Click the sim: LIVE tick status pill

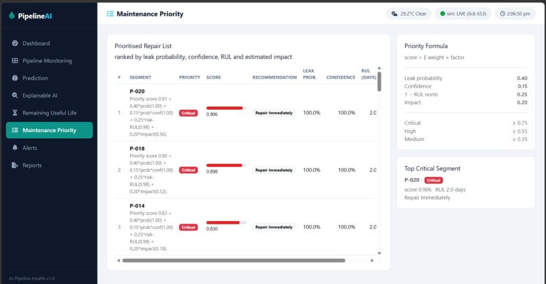463,14
